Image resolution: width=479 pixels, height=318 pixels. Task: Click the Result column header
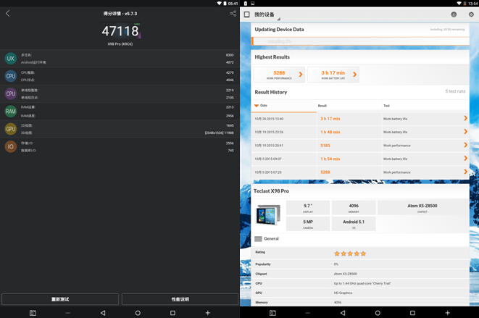[322, 106]
